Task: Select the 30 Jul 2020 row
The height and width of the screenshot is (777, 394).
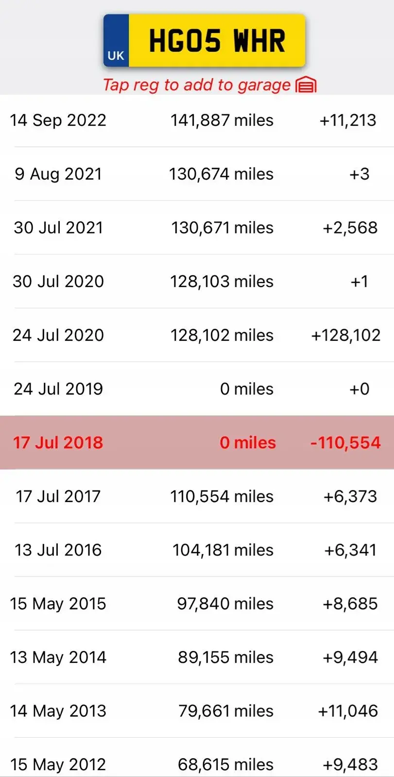Action: (197, 281)
